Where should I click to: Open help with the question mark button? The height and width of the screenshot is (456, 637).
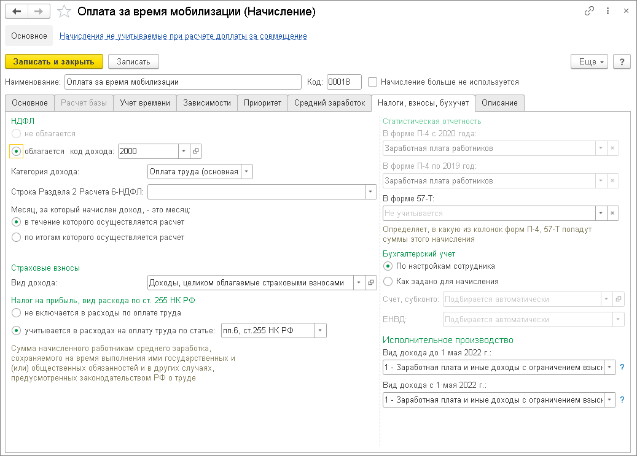click(622, 62)
